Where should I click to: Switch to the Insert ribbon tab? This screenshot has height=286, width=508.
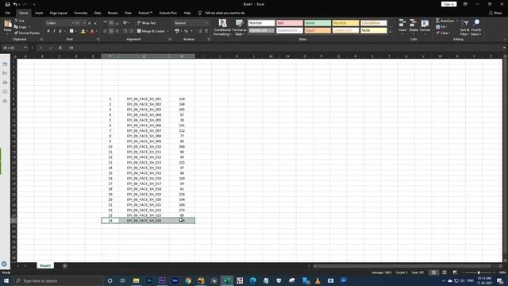point(39,13)
